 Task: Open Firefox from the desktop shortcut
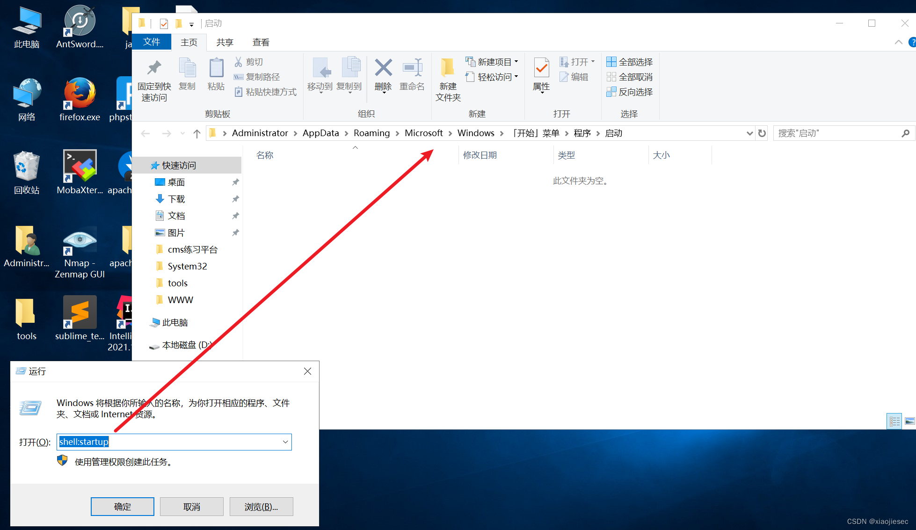click(80, 94)
